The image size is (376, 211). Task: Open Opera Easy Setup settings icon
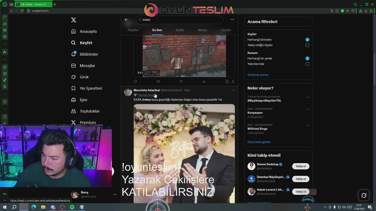click(x=372, y=11)
